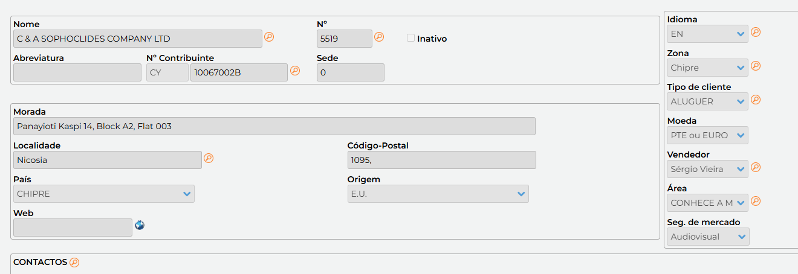Click the search icon next to Vendedor dropdown
The width and height of the screenshot is (798, 274).
[x=756, y=167]
